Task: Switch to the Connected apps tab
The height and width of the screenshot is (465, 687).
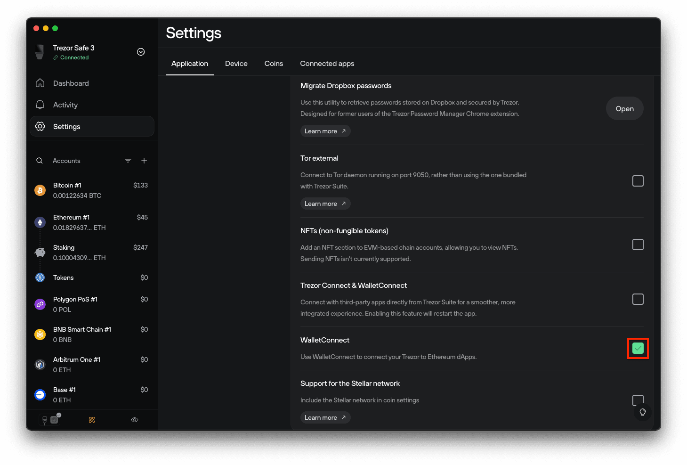Action: 327,64
